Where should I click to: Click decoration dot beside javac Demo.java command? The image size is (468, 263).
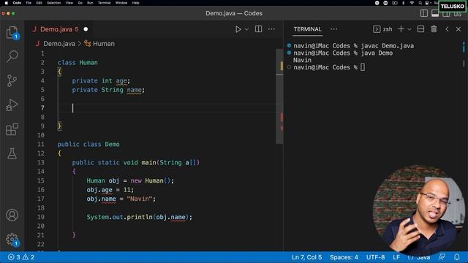click(289, 45)
